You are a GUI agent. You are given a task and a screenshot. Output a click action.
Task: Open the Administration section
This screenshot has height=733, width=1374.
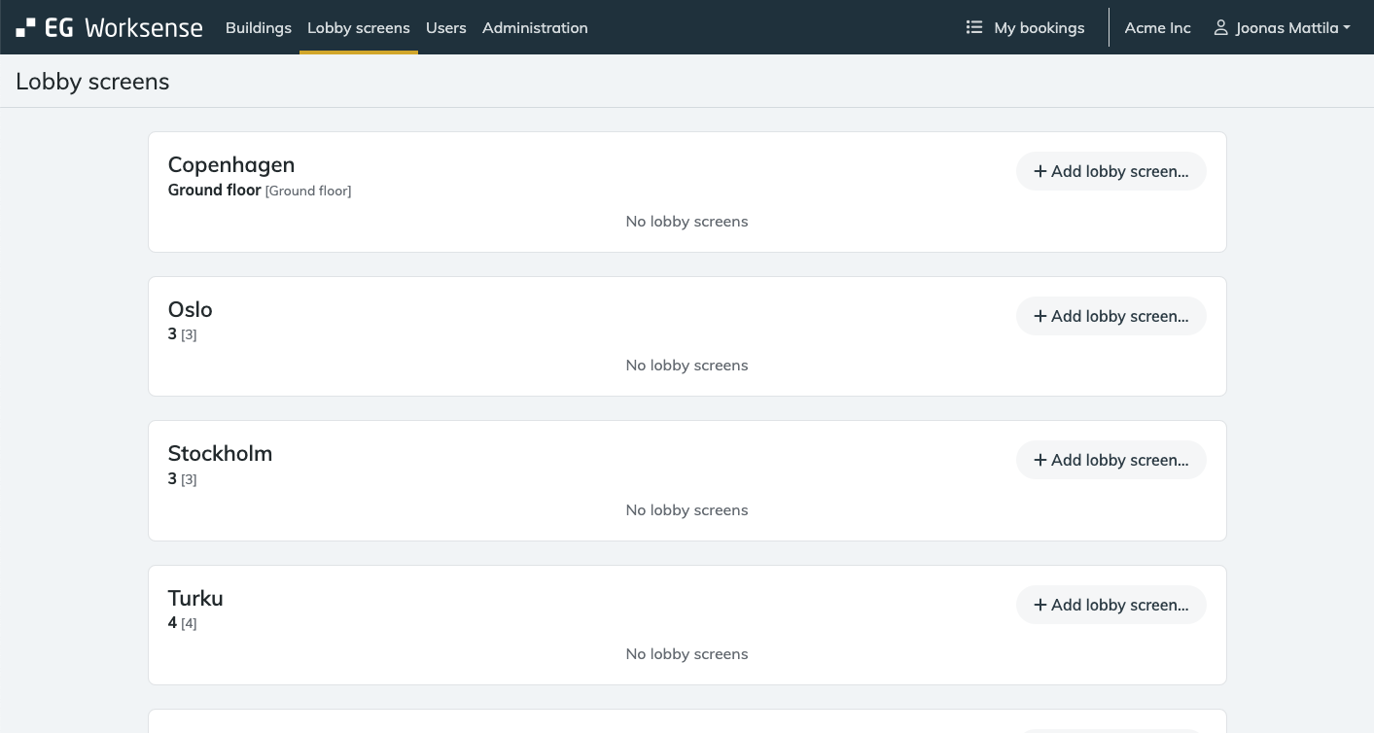(x=535, y=28)
